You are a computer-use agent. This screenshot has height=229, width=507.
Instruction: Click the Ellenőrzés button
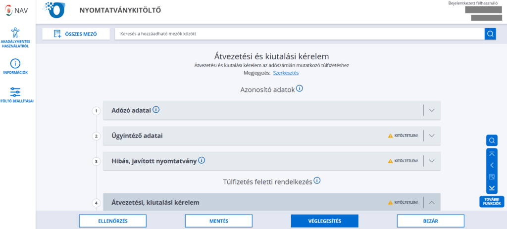click(x=113, y=221)
